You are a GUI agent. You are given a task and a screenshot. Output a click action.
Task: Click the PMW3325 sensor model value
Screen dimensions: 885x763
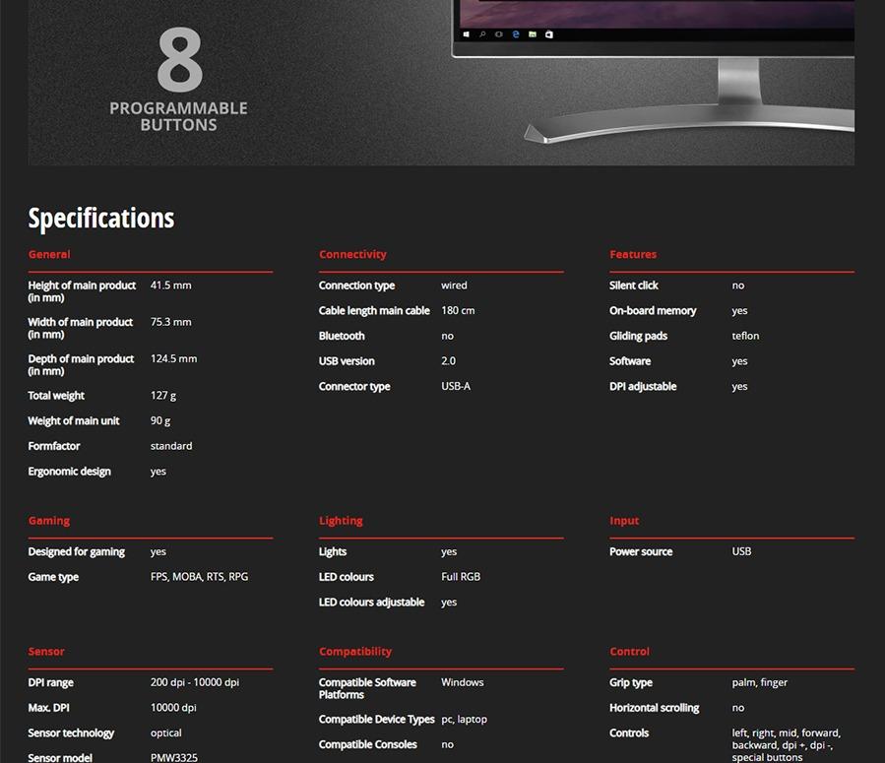174,757
